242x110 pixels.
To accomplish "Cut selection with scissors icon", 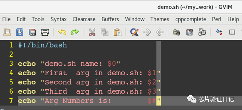I will 92,32.
